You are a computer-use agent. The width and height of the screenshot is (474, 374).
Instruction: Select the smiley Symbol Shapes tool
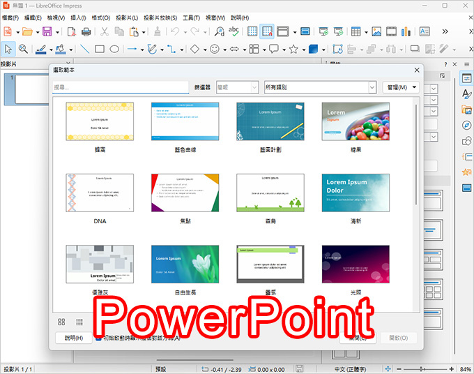coord(215,49)
